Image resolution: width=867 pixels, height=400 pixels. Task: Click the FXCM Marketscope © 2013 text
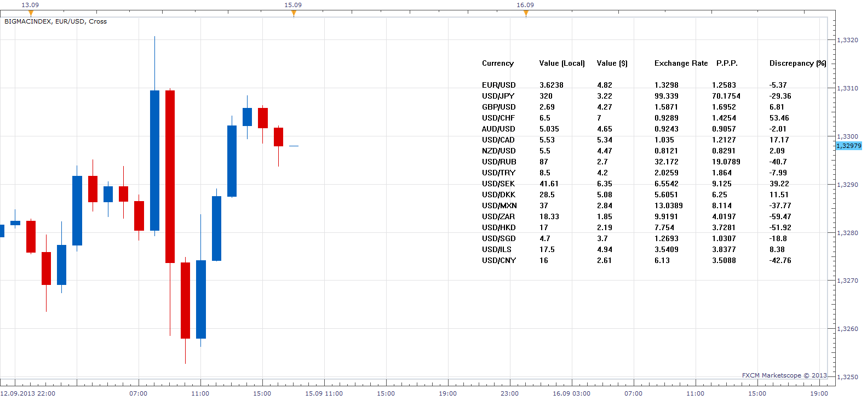[x=784, y=375]
